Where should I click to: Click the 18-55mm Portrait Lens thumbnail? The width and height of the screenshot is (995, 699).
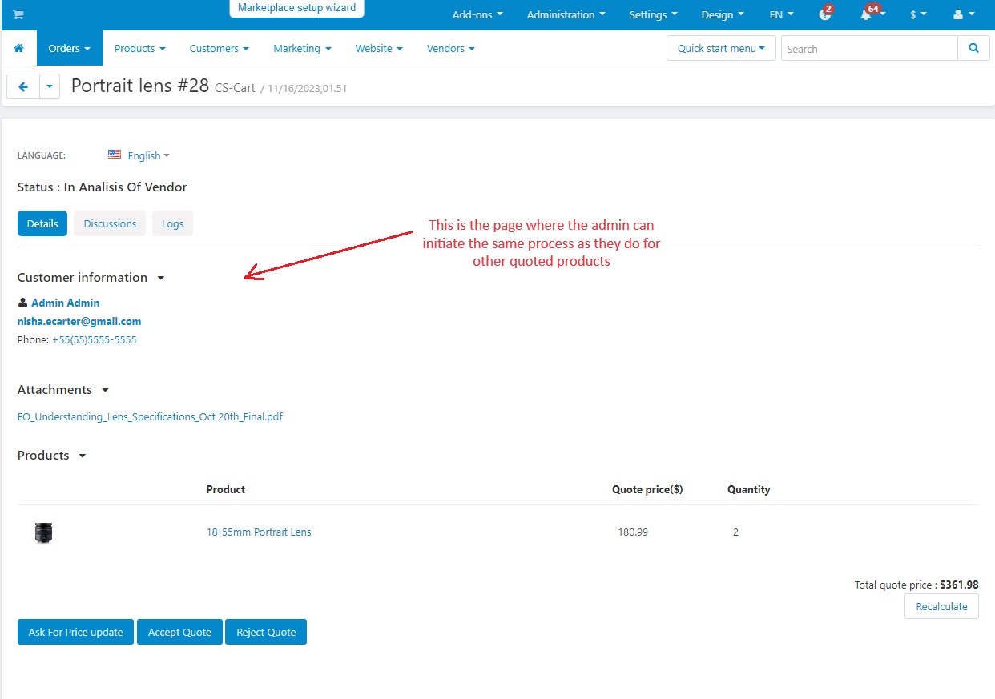point(43,532)
